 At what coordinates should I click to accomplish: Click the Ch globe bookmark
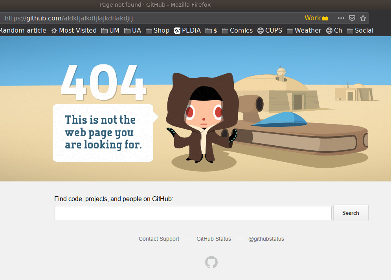point(334,31)
